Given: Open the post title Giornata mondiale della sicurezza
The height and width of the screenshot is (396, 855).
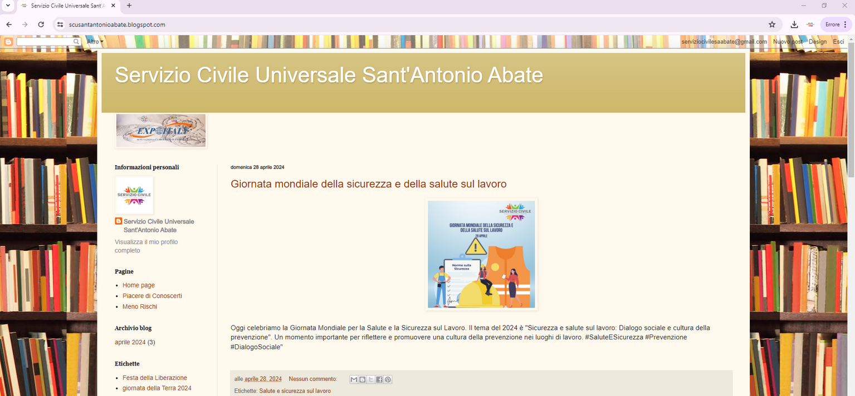Looking at the screenshot, I should click(369, 184).
